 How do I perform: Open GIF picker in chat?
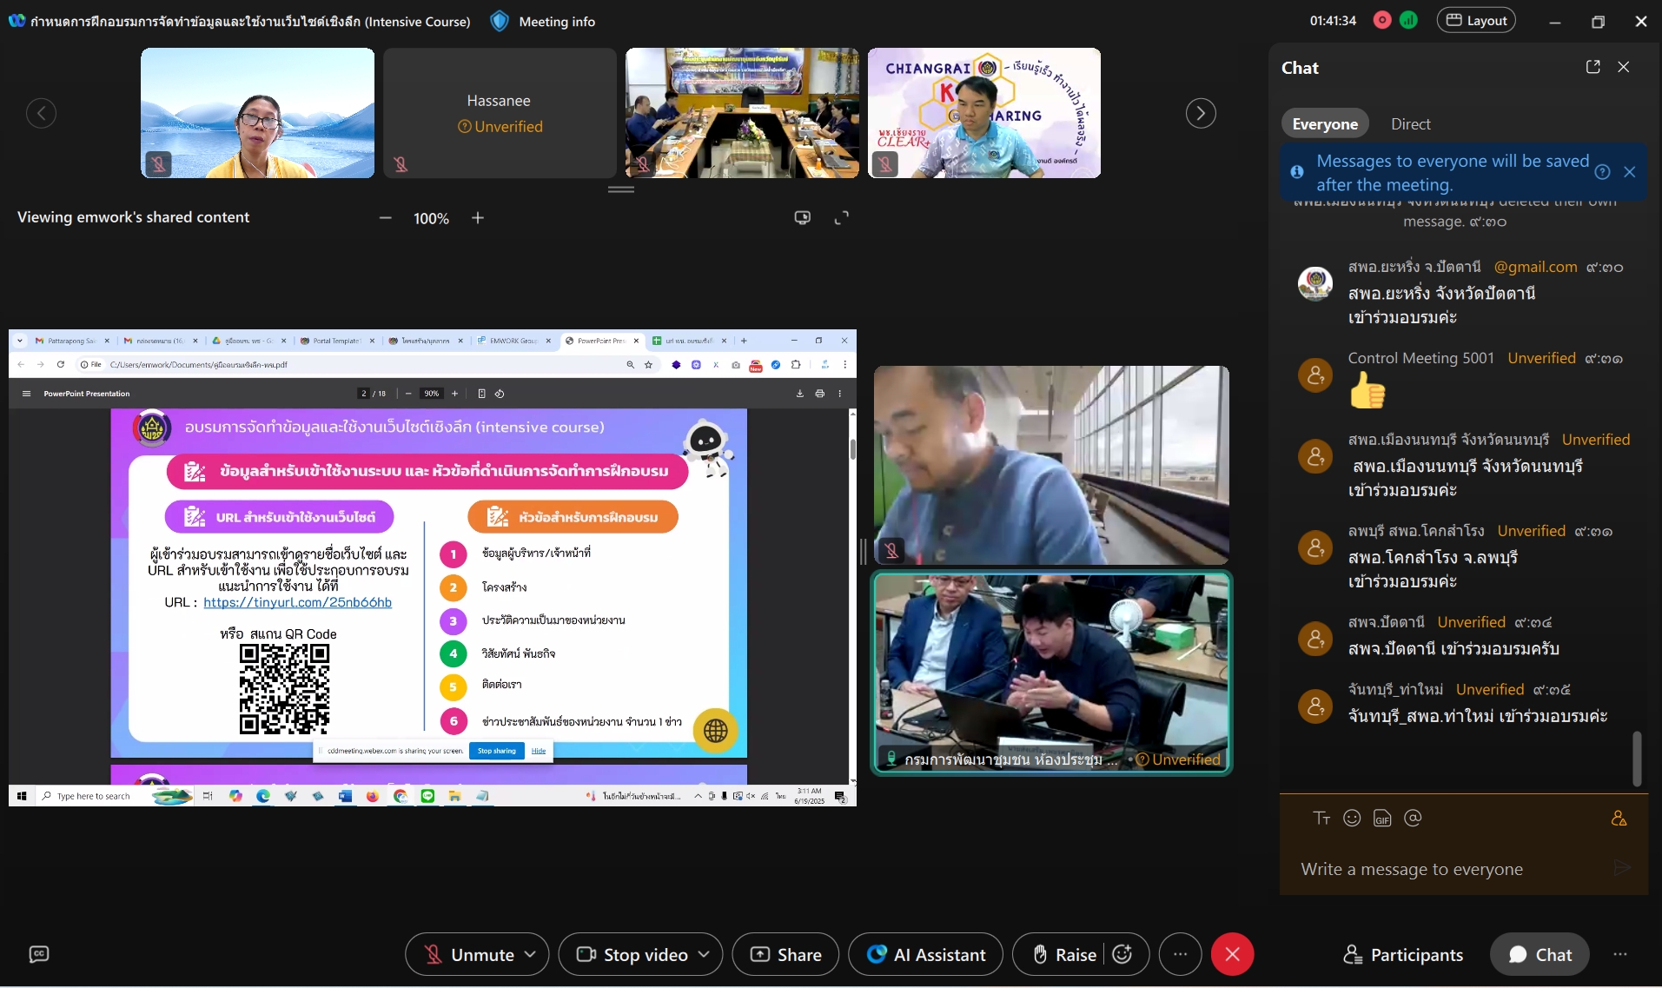point(1382,819)
